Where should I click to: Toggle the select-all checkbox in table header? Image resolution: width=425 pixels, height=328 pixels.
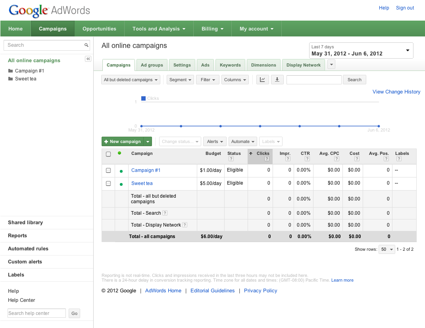[108, 154]
